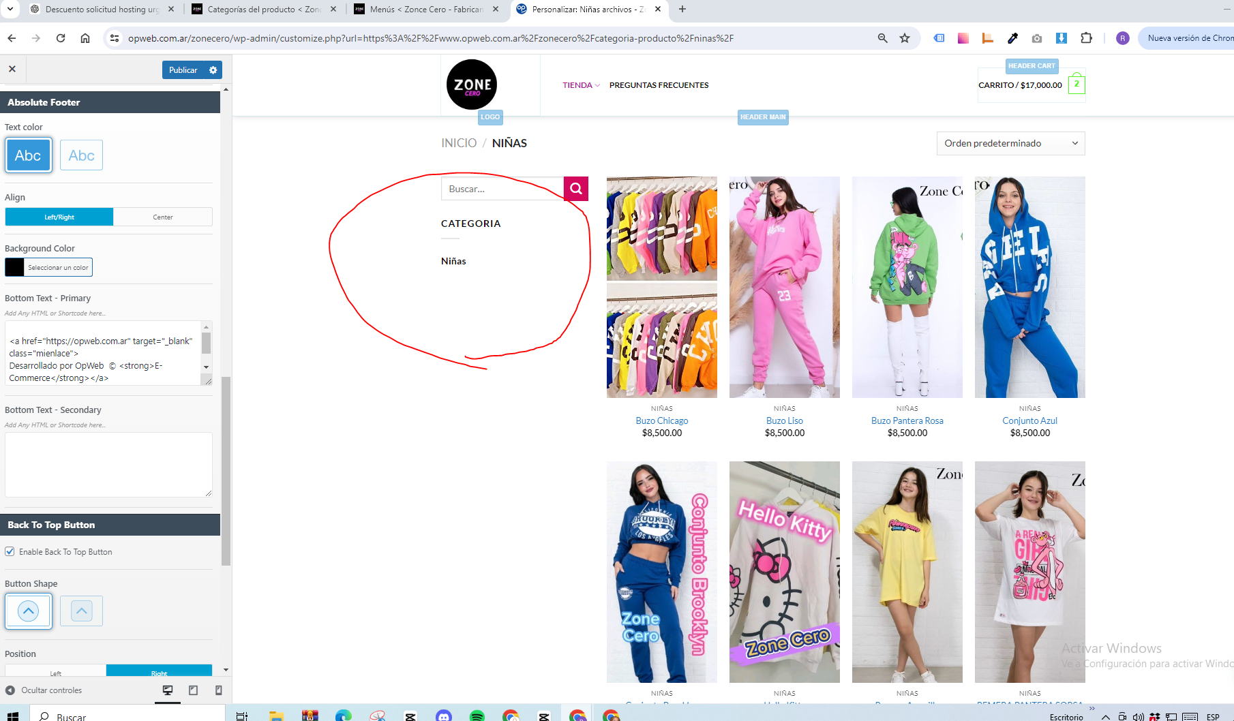This screenshot has height=721, width=1234.
Task: Reload the current page
Action: click(61, 38)
